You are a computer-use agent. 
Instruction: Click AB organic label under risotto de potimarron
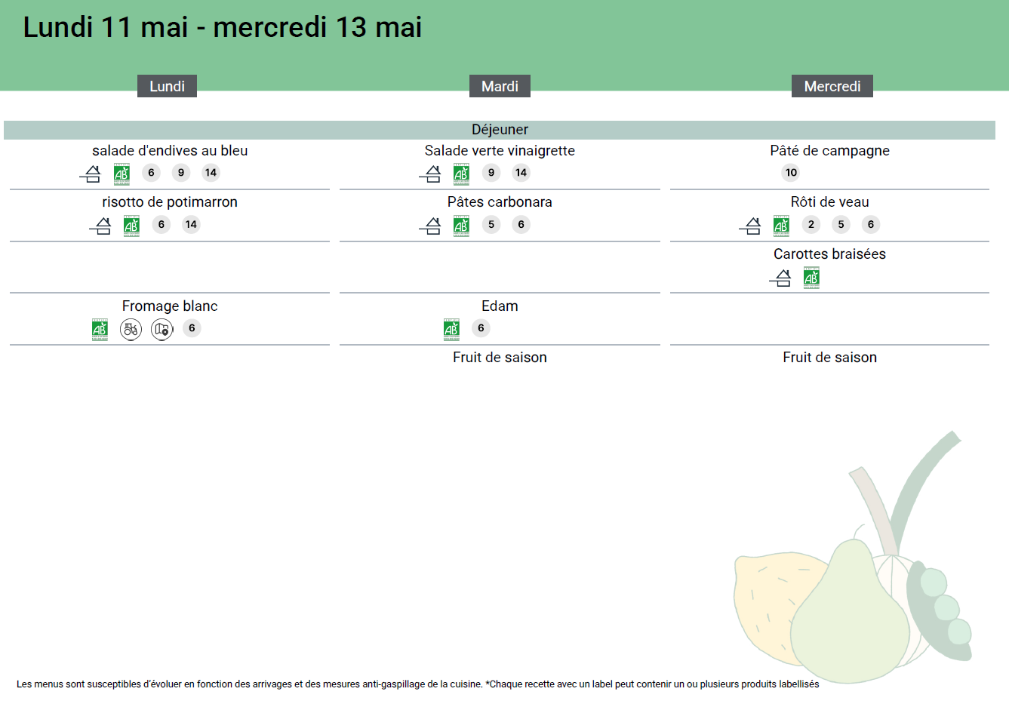coord(131,226)
